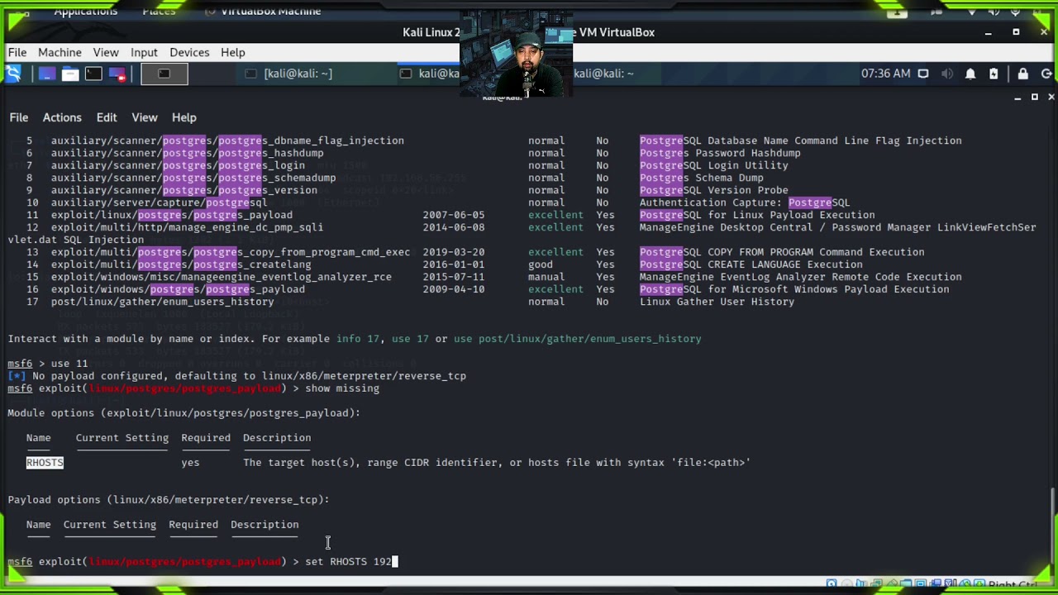Minimize the VirtualBox VM window

pos(988,32)
